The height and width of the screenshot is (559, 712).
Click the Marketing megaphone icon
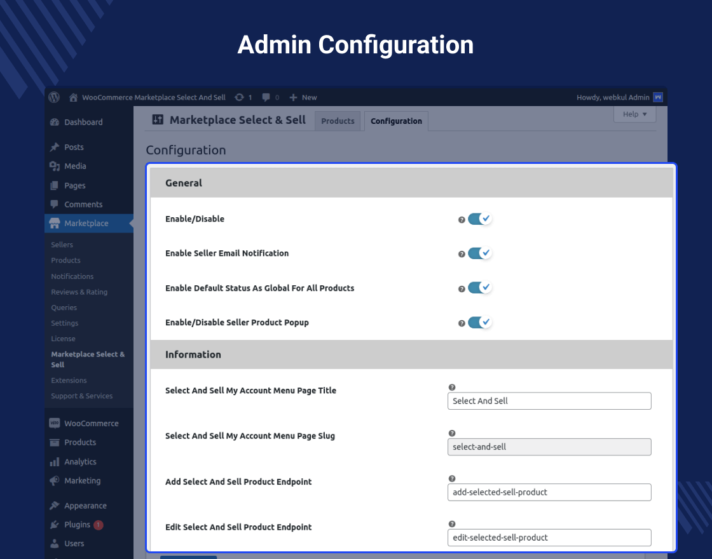[55, 480]
